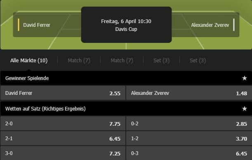
Task: Open the Alle Märkte (10) tab
Action: [29, 60]
